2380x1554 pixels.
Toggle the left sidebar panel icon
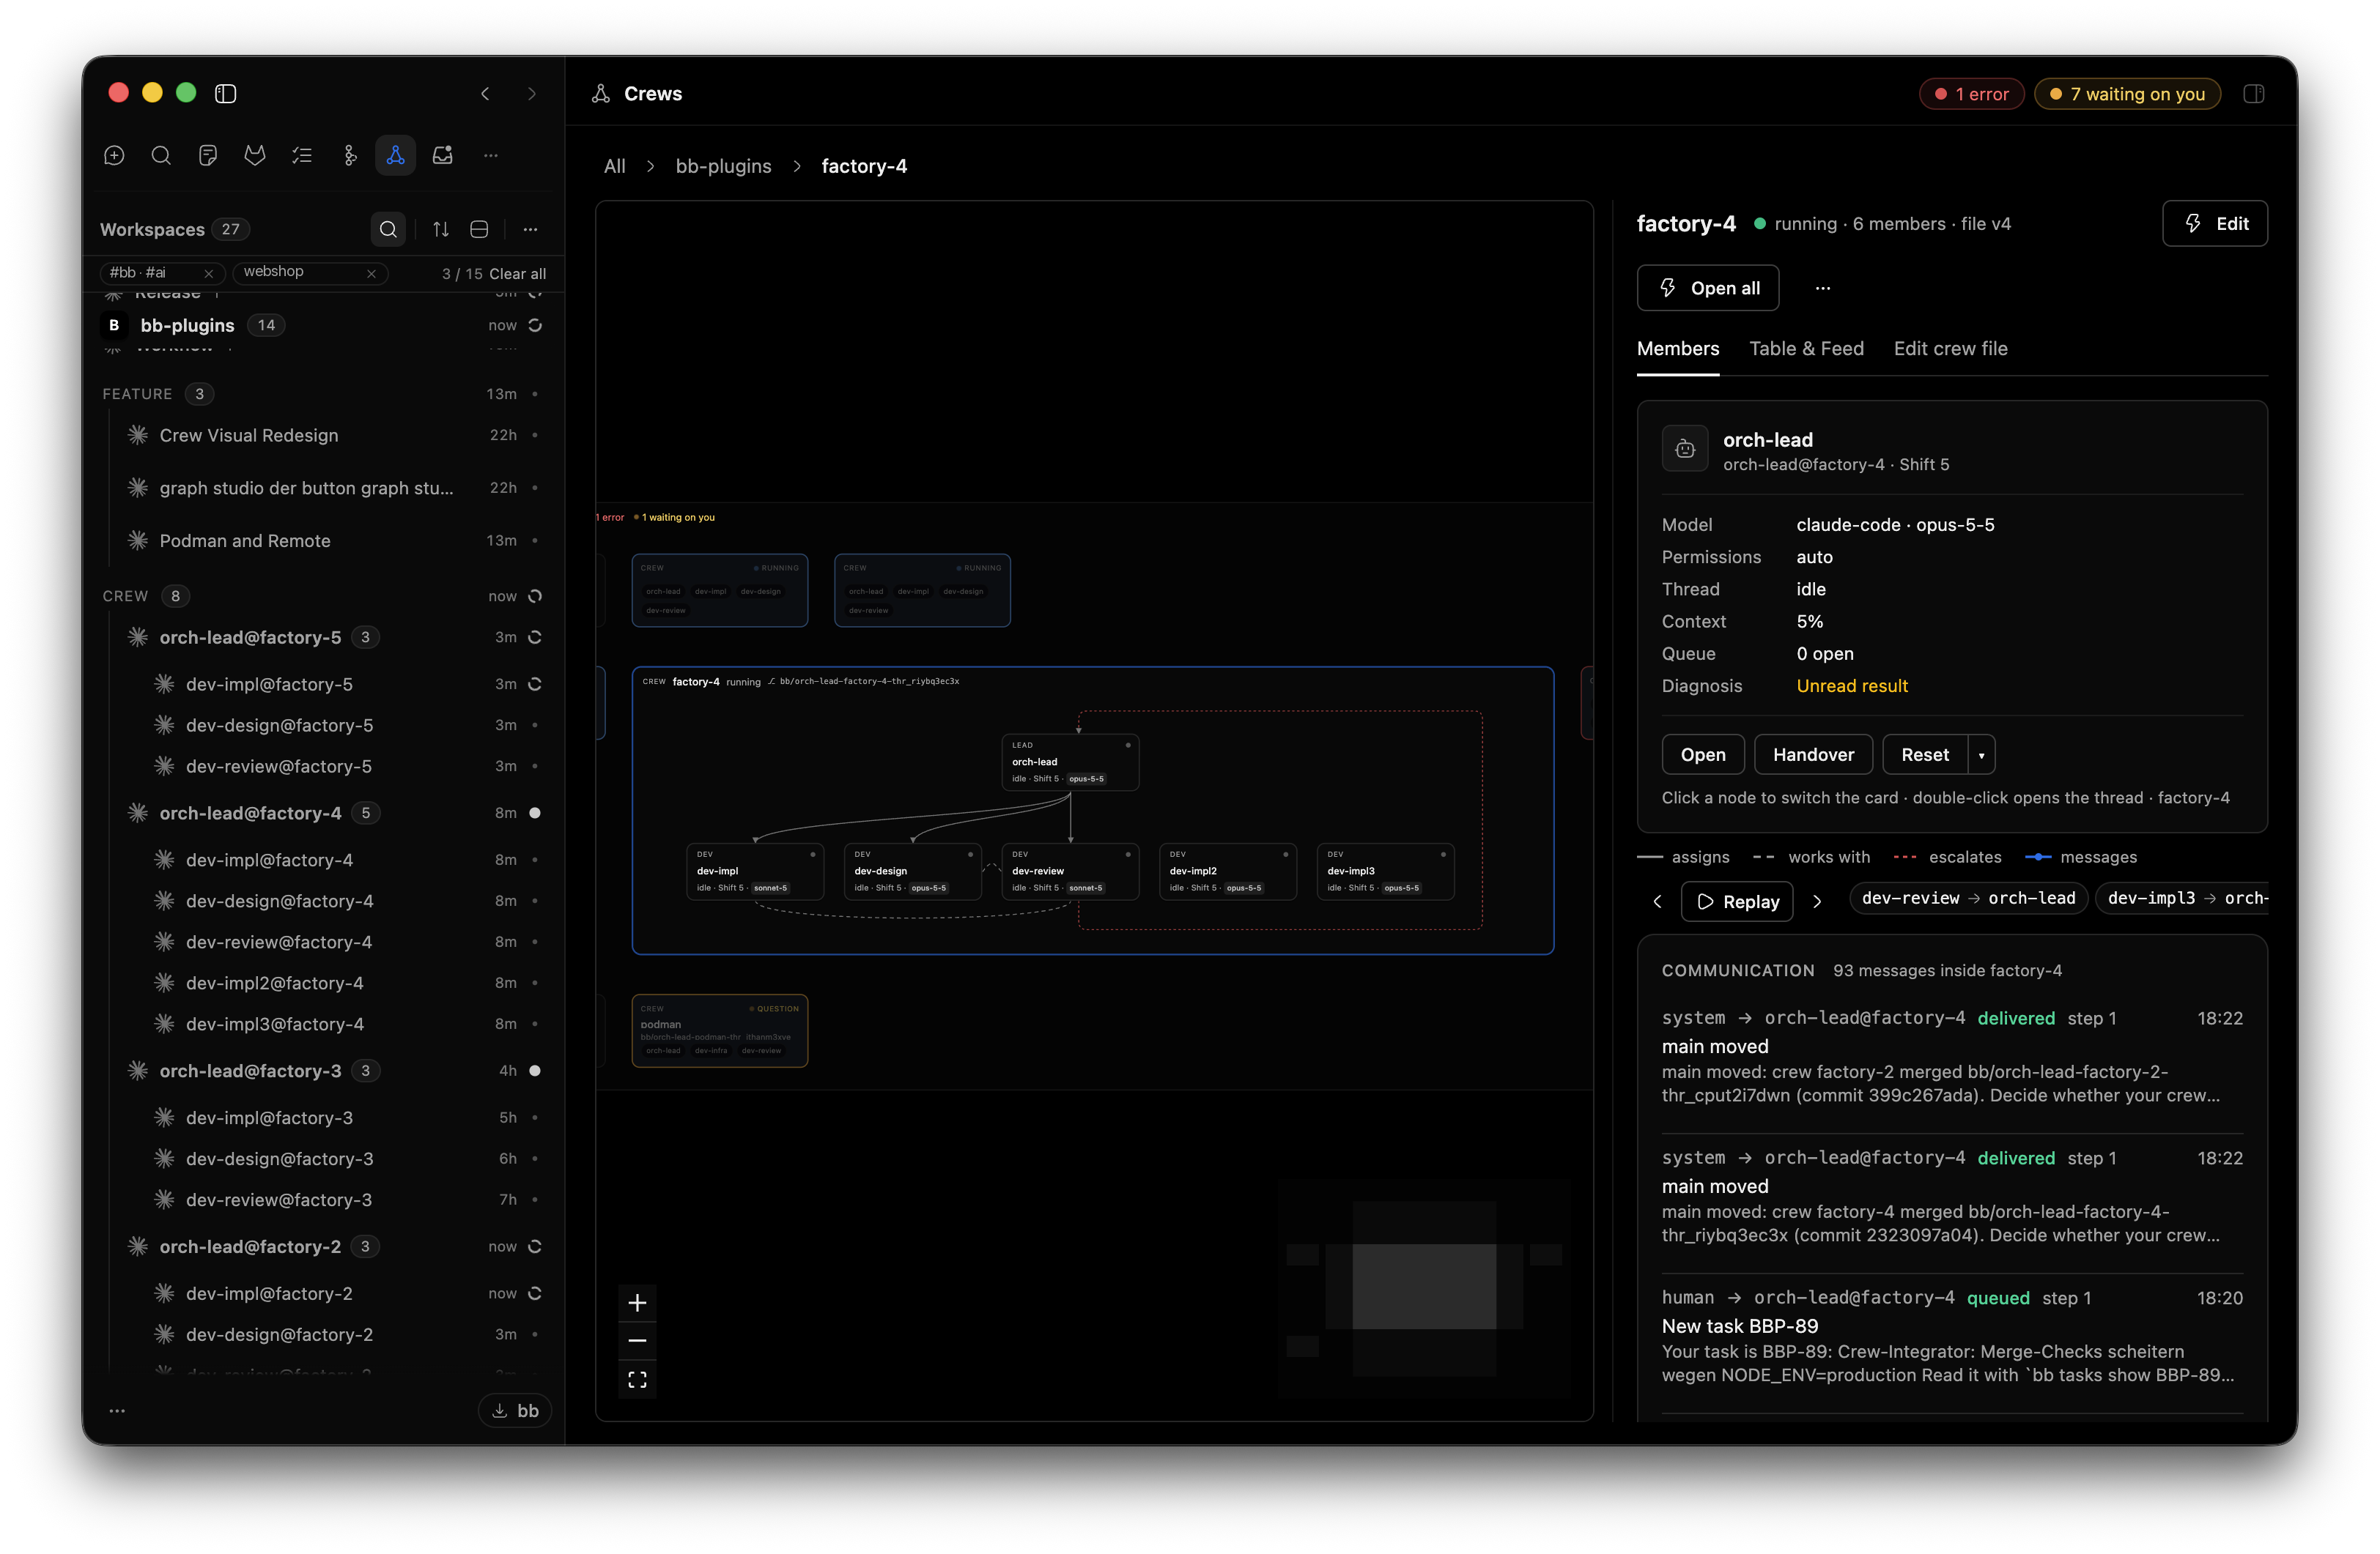click(226, 93)
